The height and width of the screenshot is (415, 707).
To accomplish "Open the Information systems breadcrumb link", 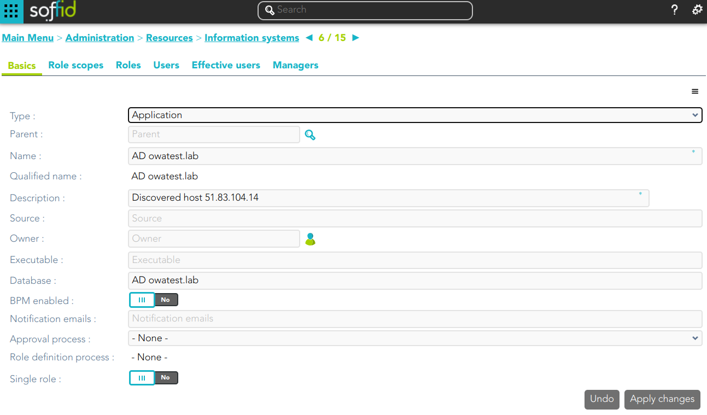I will tap(252, 38).
